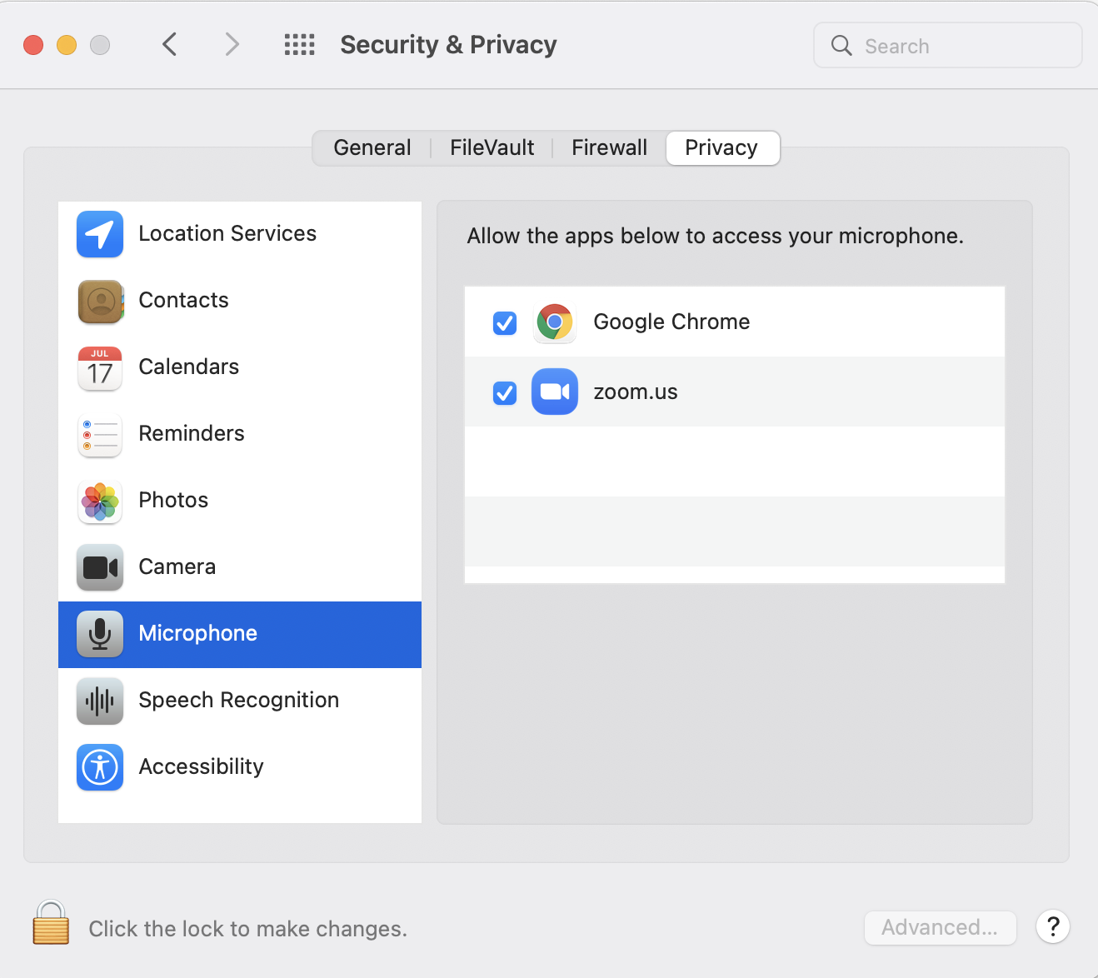This screenshot has height=978, width=1098.
Task: Open the Calendars category icon
Action: [100, 367]
